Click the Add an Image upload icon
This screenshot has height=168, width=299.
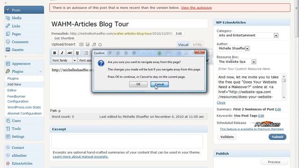click(81, 44)
